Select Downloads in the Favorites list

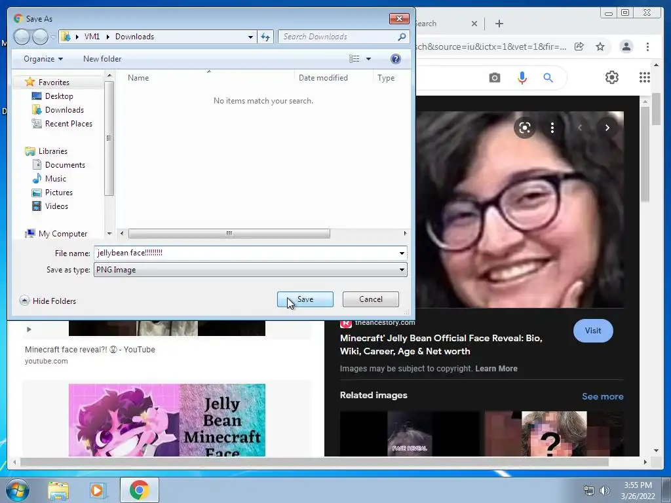pos(64,110)
